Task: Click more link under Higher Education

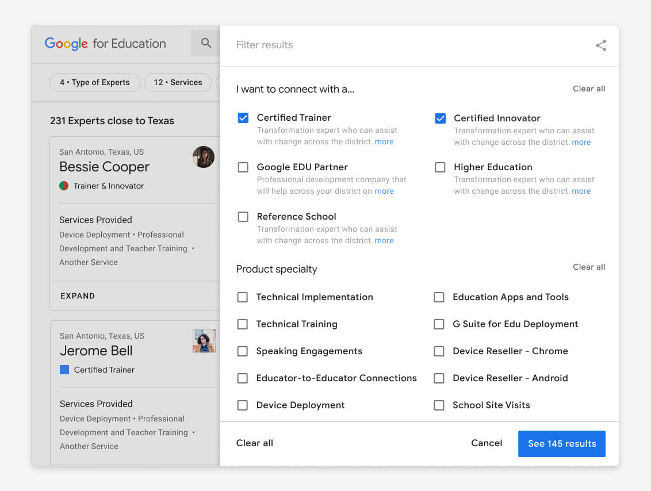Action: click(x=581, y=191)
